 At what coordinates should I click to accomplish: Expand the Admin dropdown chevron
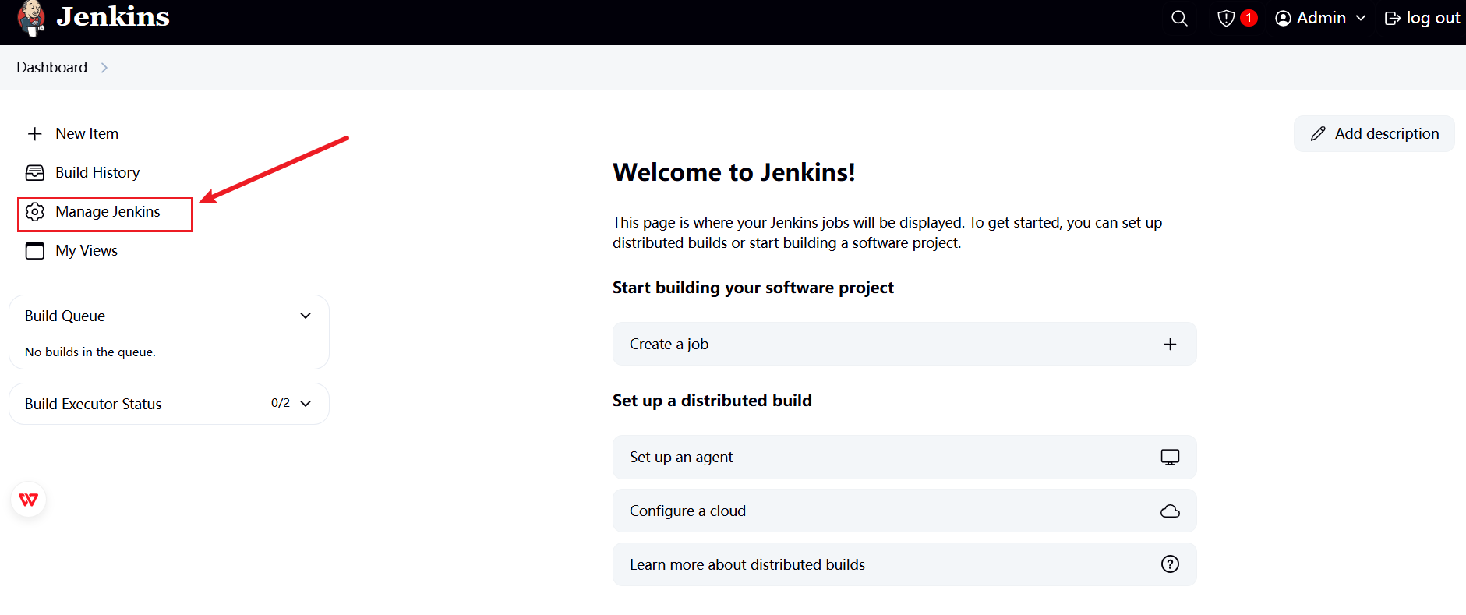(x=1361, y=18)
